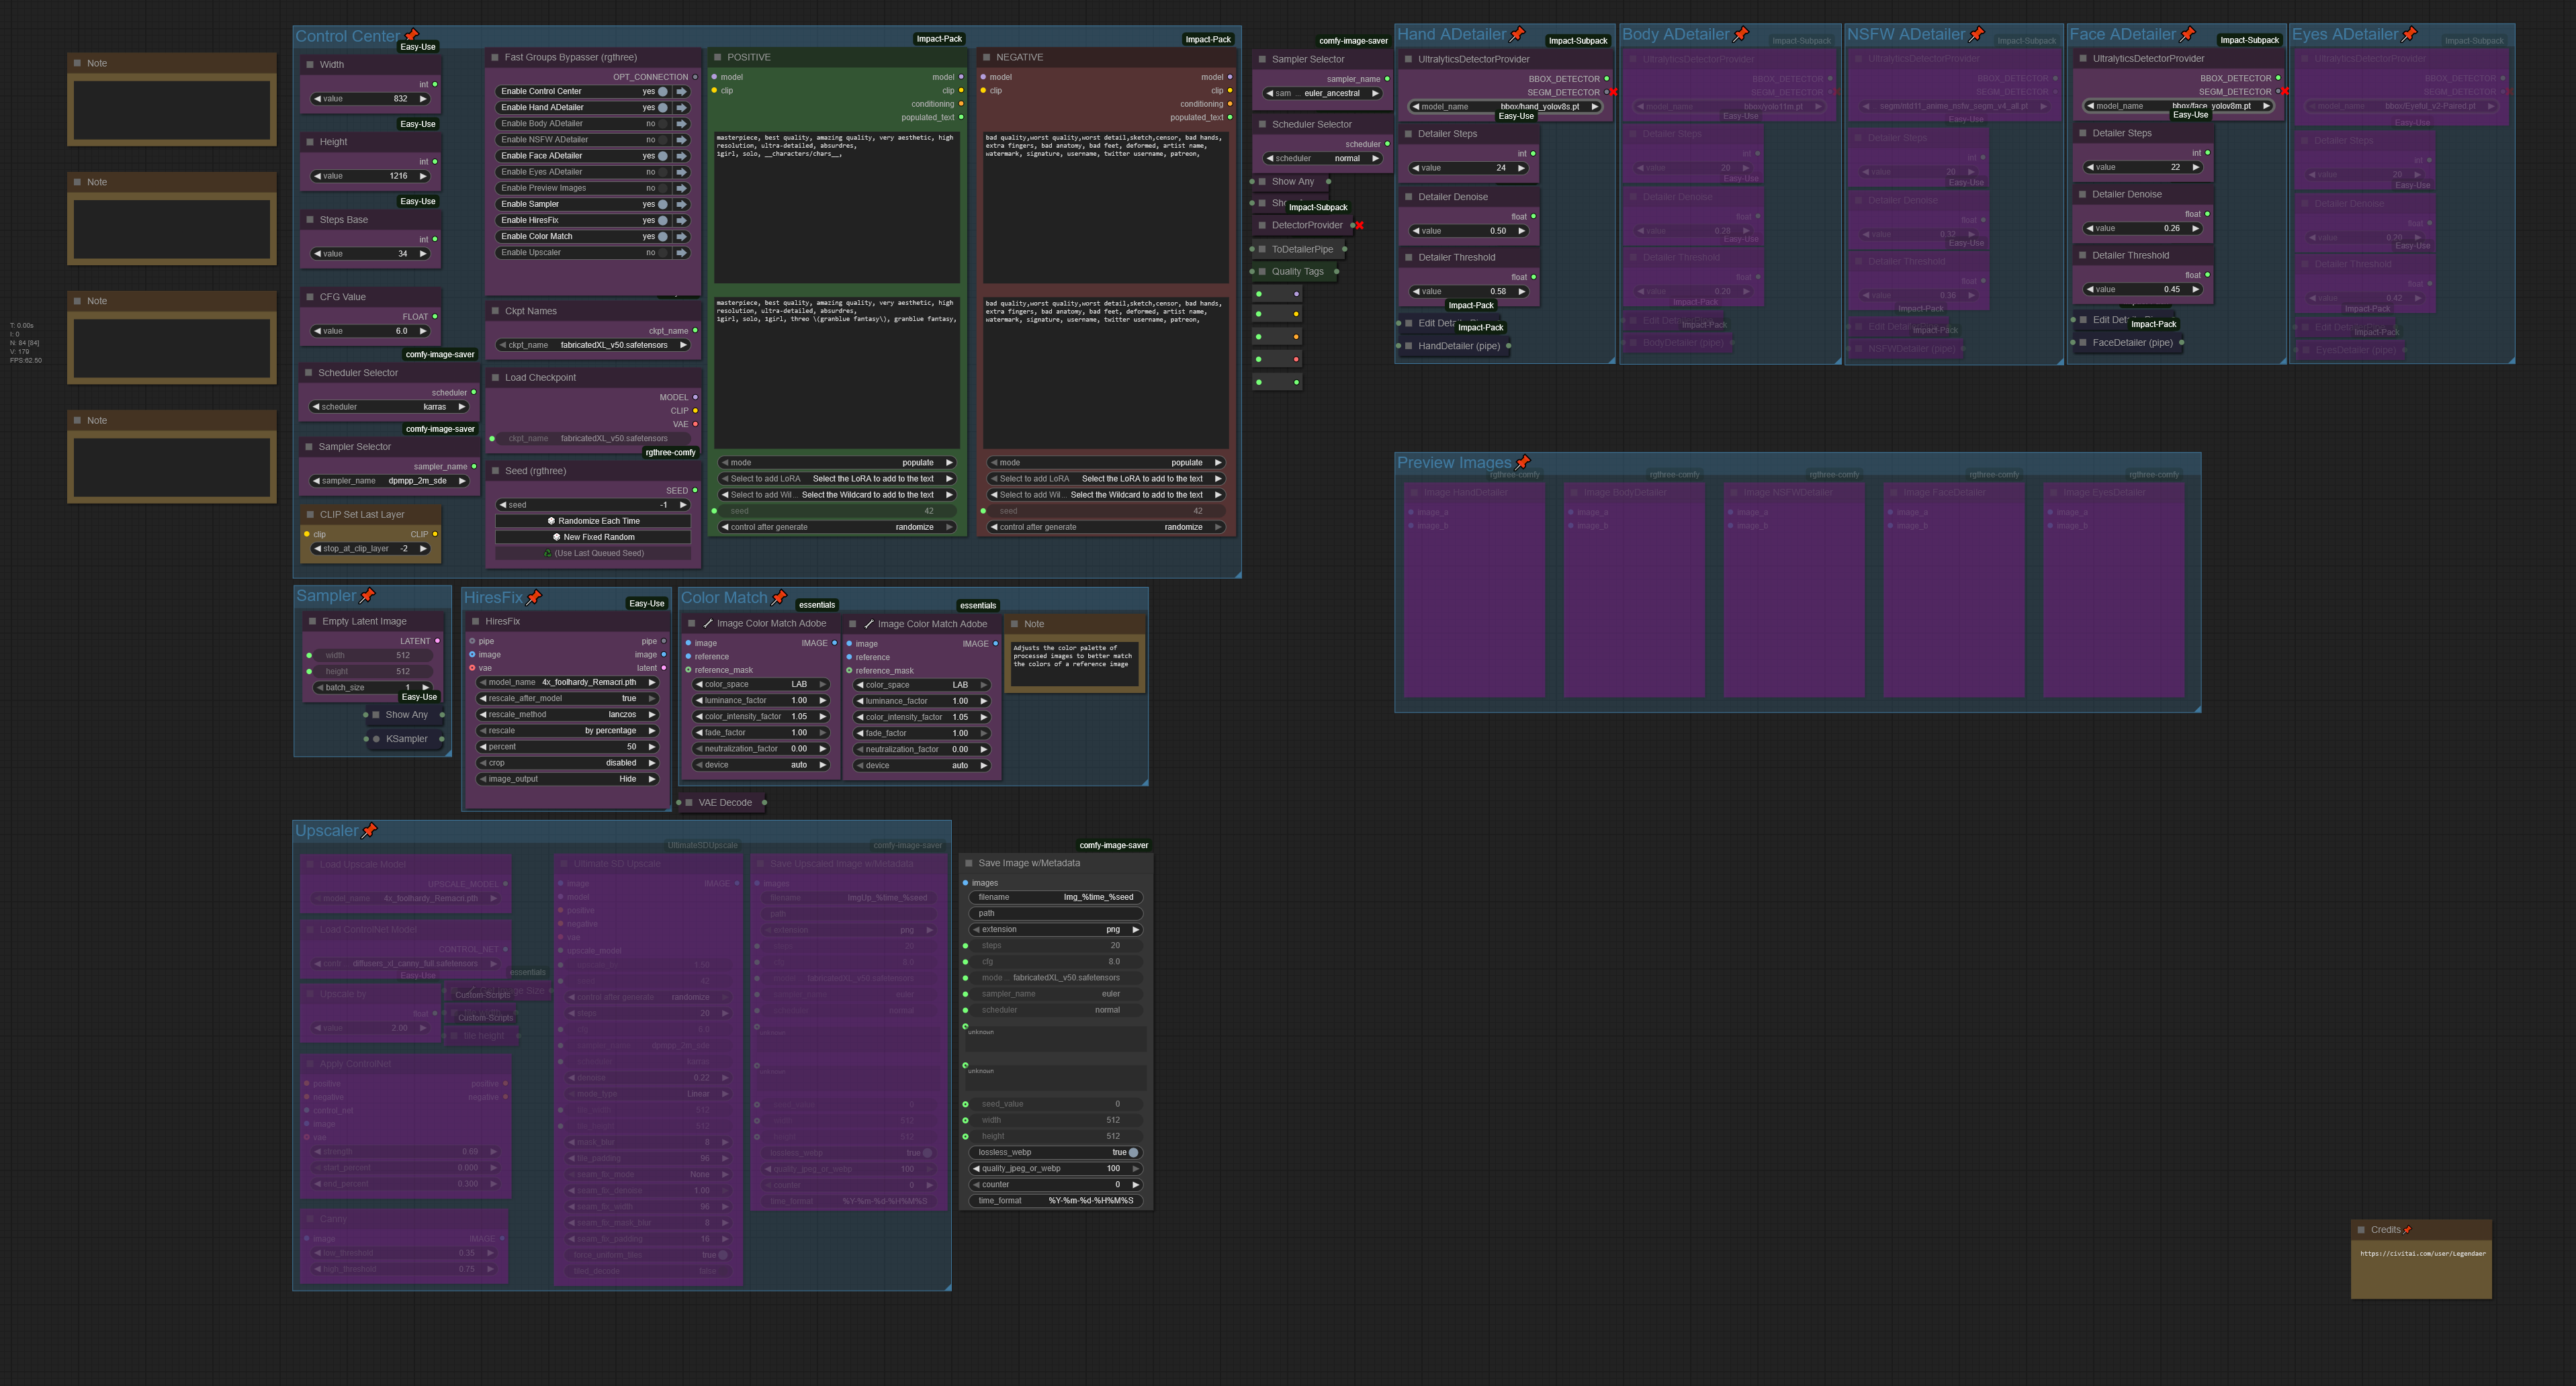Image resolution: width=2576 pixels, height=1386 pixels.
Task: Click stop_at_clip_layer -2 value field
Action: pyautogui.click(x=371, y=549)
